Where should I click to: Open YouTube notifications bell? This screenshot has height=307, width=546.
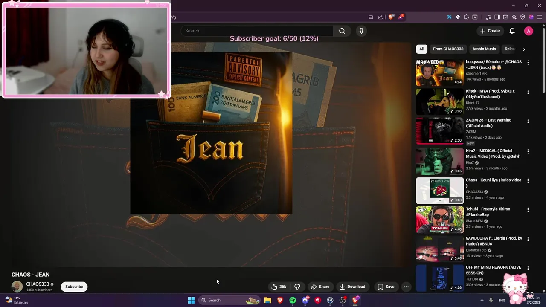pos(512,31)
